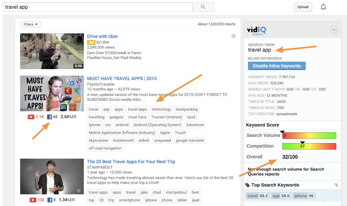Click the 32/100 overall score
Viewport: 347px width, 206px height.
coord(290,157)
